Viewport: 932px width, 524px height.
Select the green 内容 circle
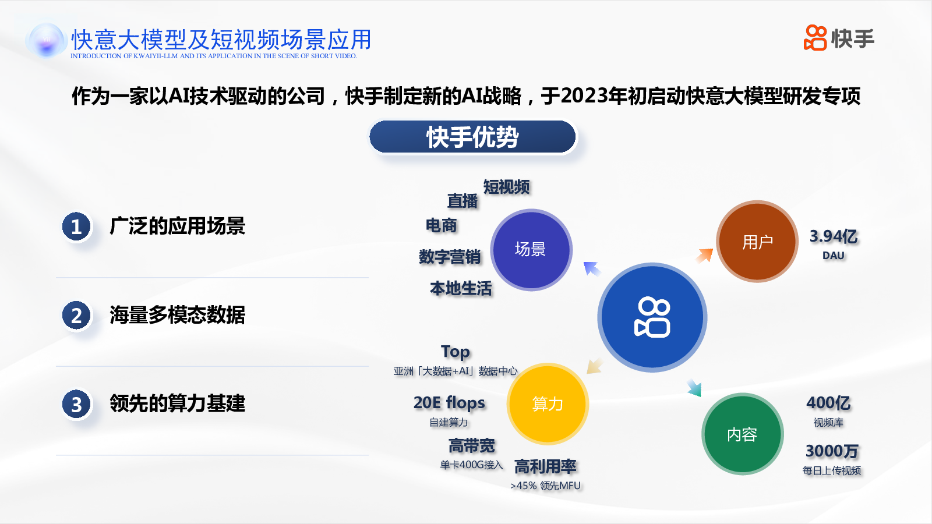(742, 434)
